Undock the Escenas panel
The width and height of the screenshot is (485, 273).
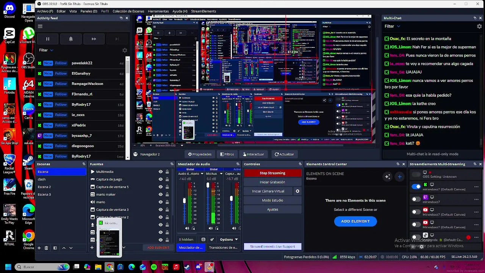tap(84, 164)
